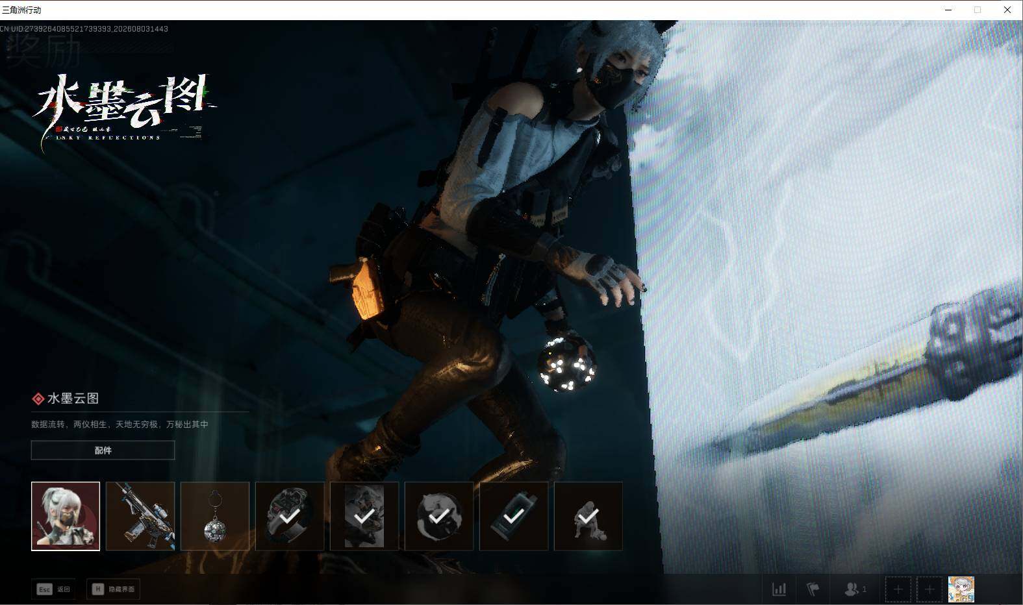Click the 配件 accessories button

(x=103, y=450)
